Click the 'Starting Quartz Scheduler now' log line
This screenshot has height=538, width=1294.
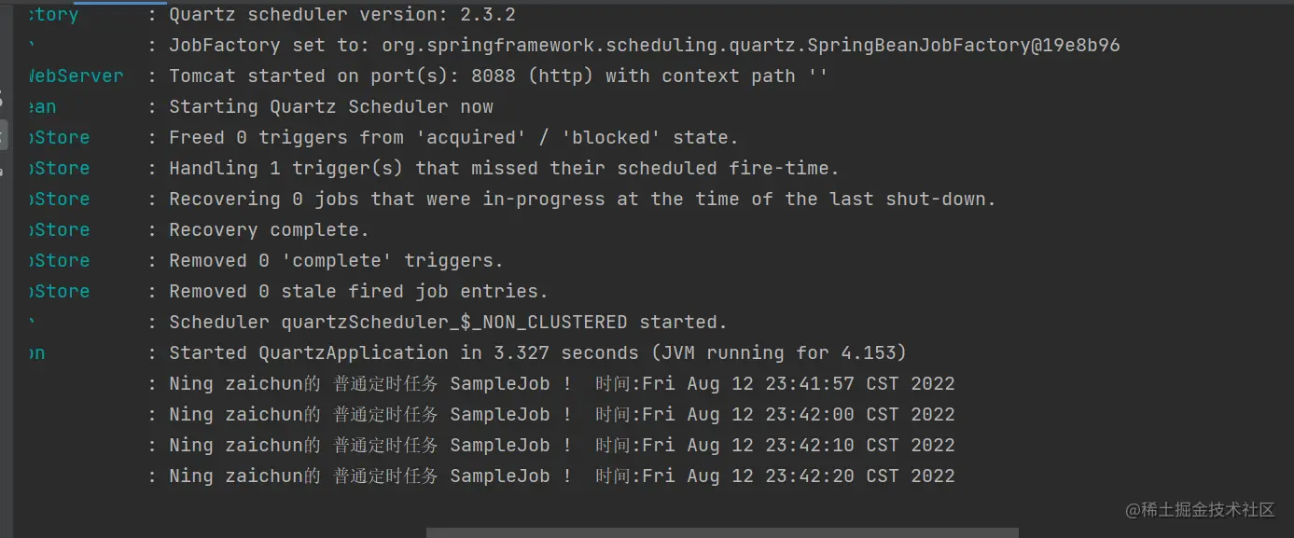pyautogui.click(x=331, y=107)
